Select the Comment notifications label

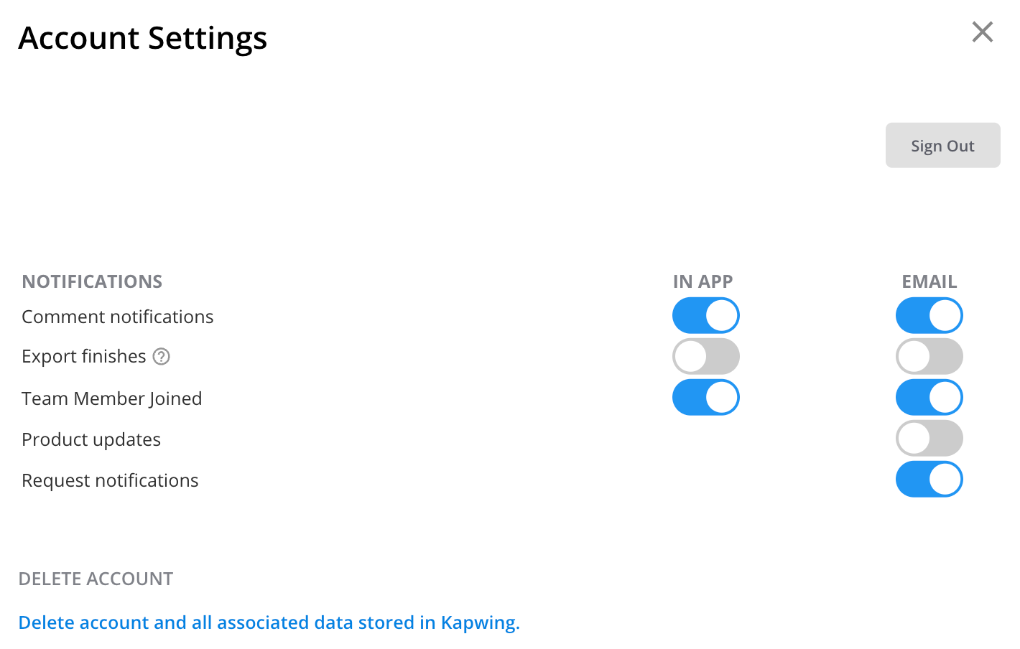pos(118,317)
